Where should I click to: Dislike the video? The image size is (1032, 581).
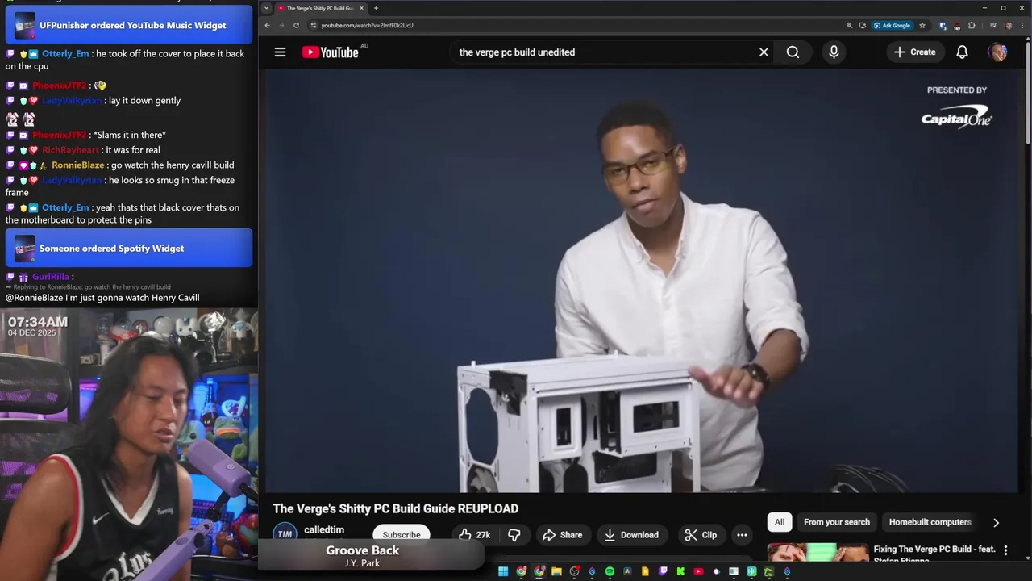[x=514, y=535]
